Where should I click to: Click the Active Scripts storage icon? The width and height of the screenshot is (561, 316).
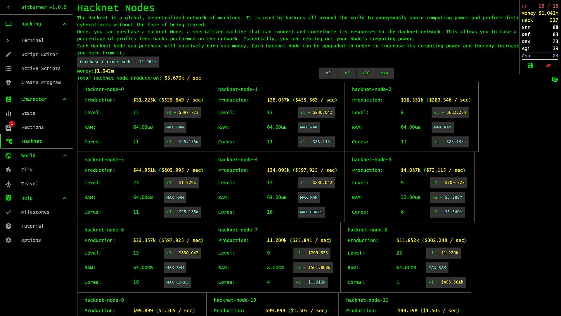(x=8, y=68)
